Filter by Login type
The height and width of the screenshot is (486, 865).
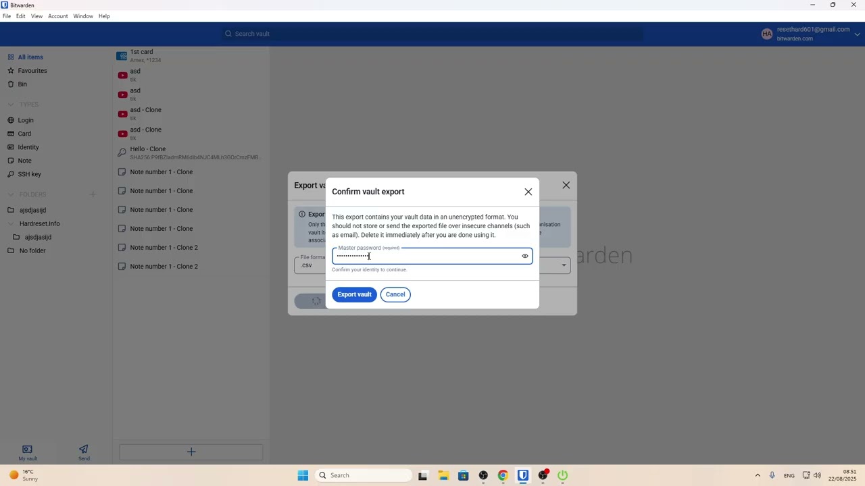[x=26, y=120]
